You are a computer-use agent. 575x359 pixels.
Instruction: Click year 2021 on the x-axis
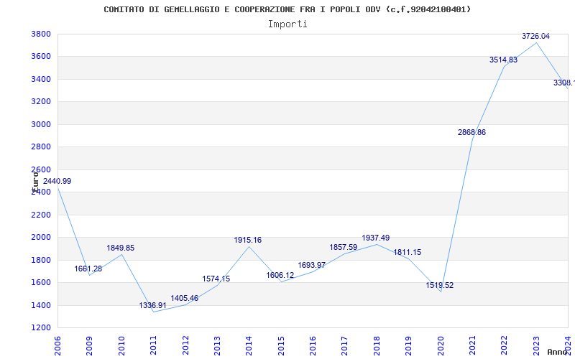(472, 344)
